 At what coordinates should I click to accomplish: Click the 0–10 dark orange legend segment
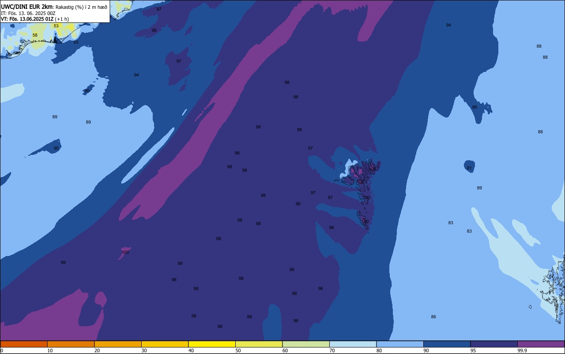pyautogui.click(x=24, y=344)
